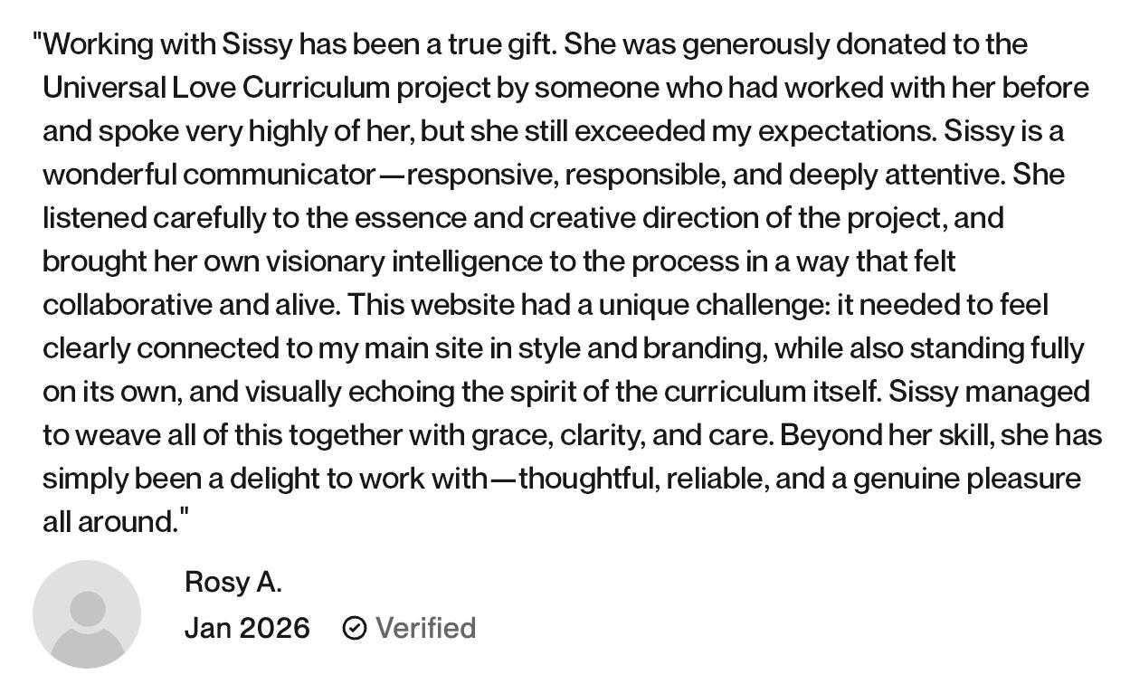Click the words "wonderful communicator"
Viewport: 1130px width, 684px height.
pyautogui.click(x=209, y=175)
